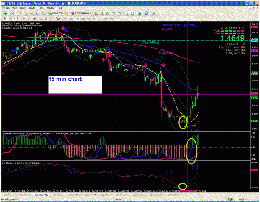Open the Tools menu
The image size is (260, 202).
click(x=41, y=8)
